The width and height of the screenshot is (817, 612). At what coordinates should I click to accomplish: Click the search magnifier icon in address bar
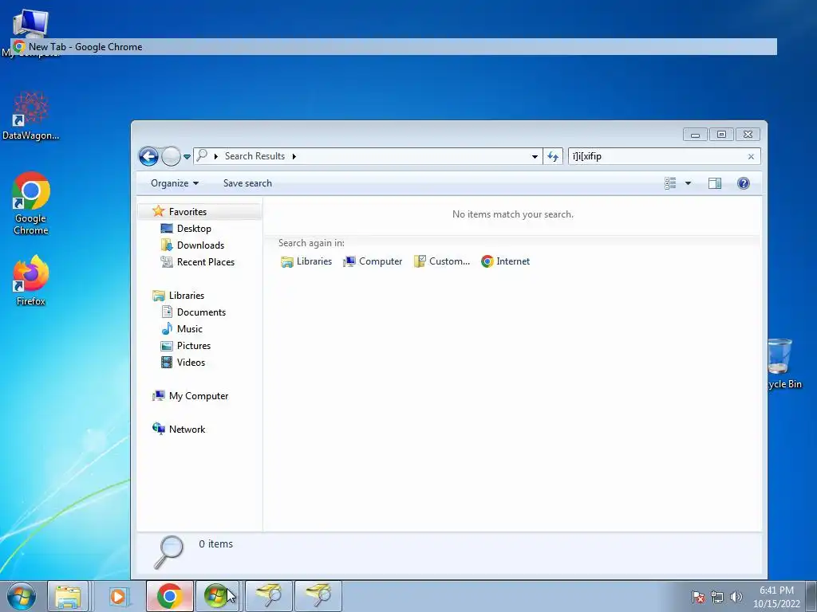(x=202, y=155)
